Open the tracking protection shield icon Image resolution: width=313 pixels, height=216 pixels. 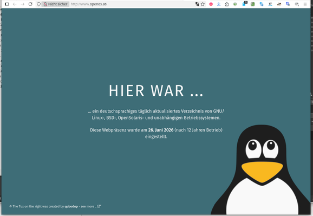pyautogui.click(x=39, y=4)
